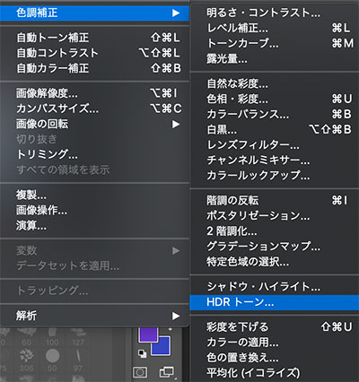Choose HDR トーン... from the submenu
The image size is (359, 382).
(275, 302)
